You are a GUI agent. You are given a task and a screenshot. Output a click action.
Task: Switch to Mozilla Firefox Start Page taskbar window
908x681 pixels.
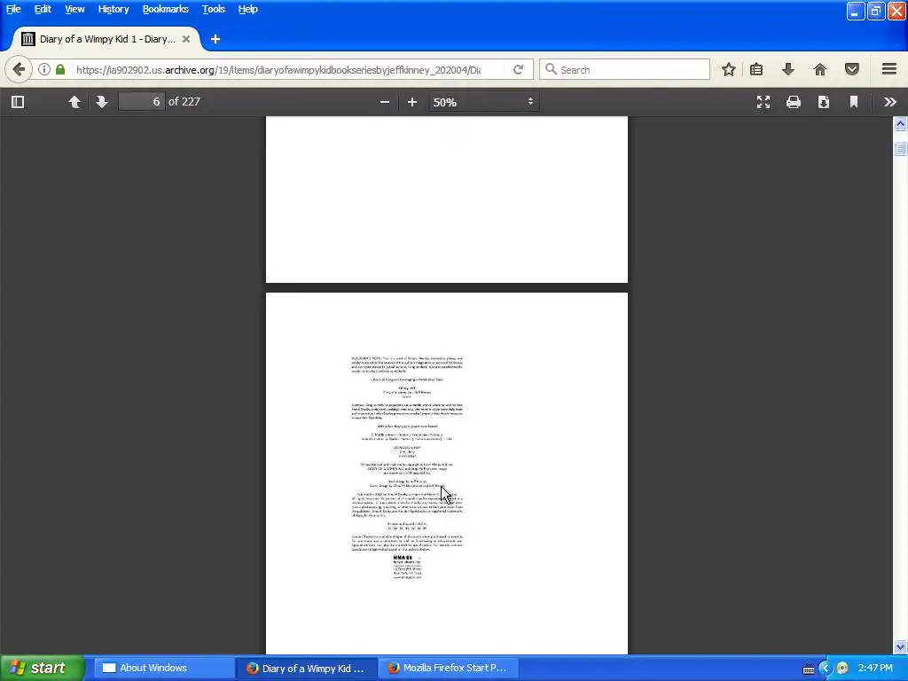pyautogui.click(x=448, y=669)
